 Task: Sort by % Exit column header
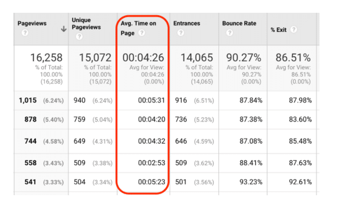[x=279, y=30]
